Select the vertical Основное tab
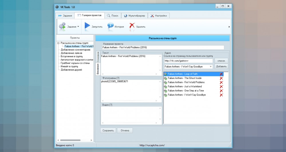Viewport: 286px width, 152px height. tap(98, 57)
